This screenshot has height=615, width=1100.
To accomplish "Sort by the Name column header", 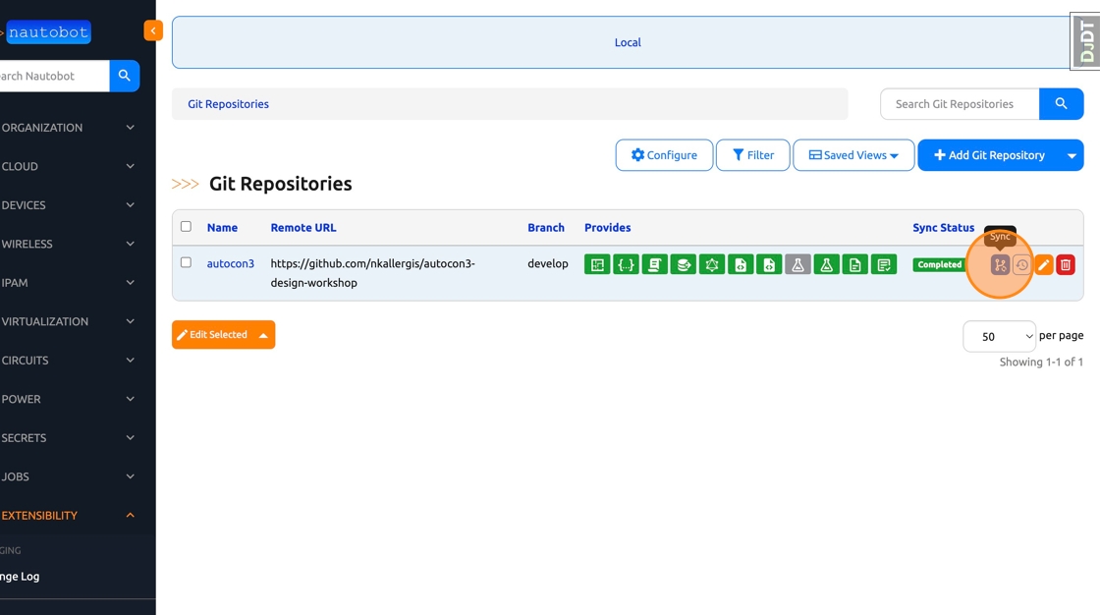I will coord(222,228).
